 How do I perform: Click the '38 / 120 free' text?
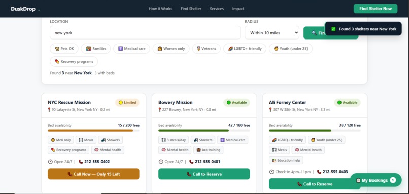(x=350, y=125)
